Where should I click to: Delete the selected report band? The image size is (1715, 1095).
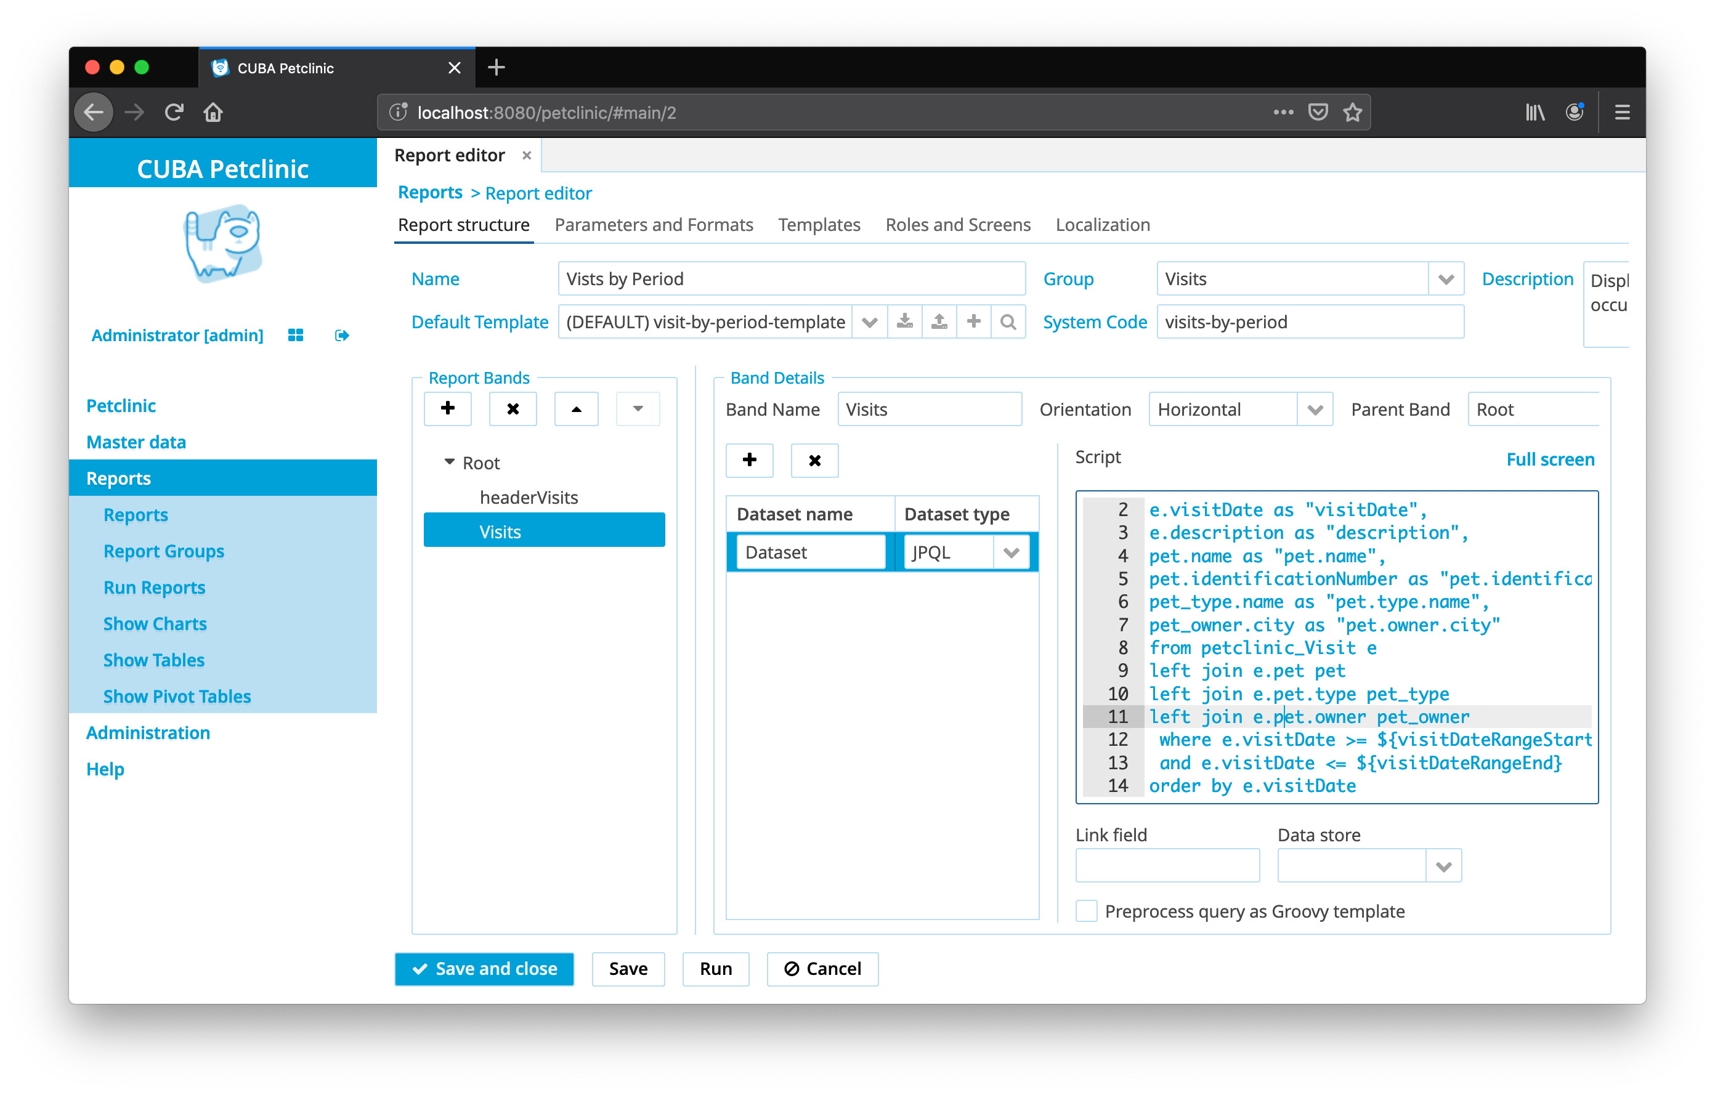tap(513, 409)
